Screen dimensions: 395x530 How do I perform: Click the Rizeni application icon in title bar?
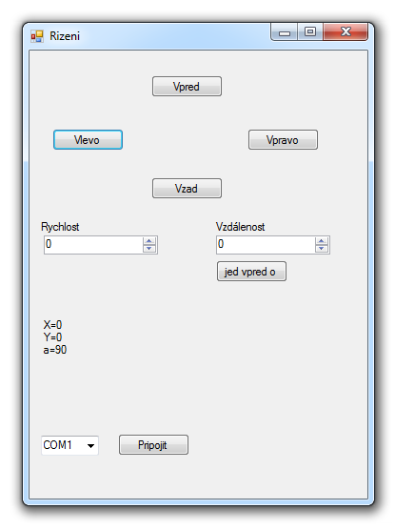coord(37,36)
